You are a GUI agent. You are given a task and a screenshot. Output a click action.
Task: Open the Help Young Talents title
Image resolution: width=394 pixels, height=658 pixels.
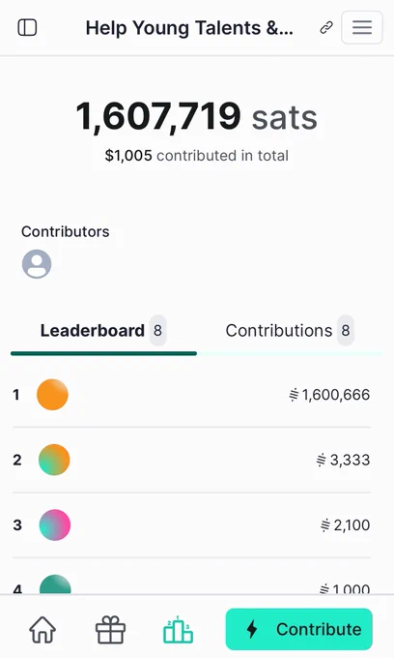[189, 28]
